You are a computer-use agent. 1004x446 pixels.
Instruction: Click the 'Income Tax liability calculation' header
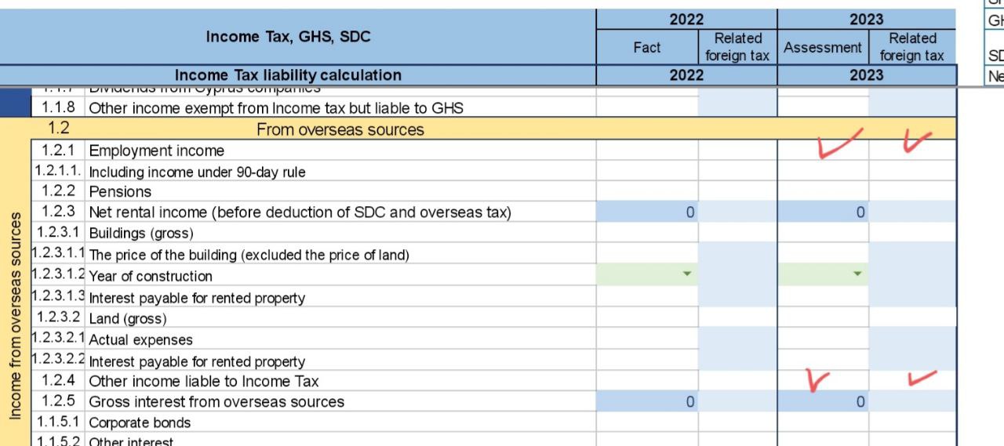(x=288, y=75)
